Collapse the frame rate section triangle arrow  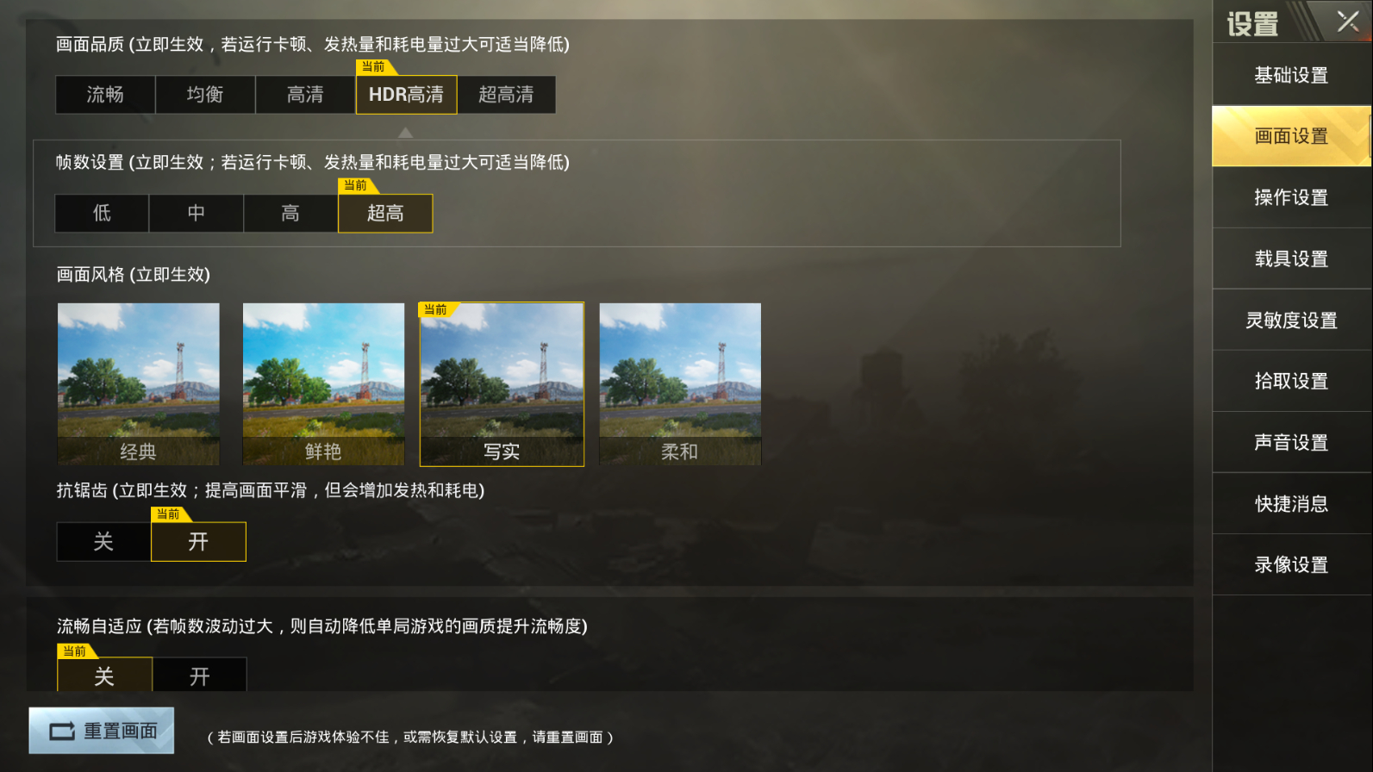coord(405,133)
